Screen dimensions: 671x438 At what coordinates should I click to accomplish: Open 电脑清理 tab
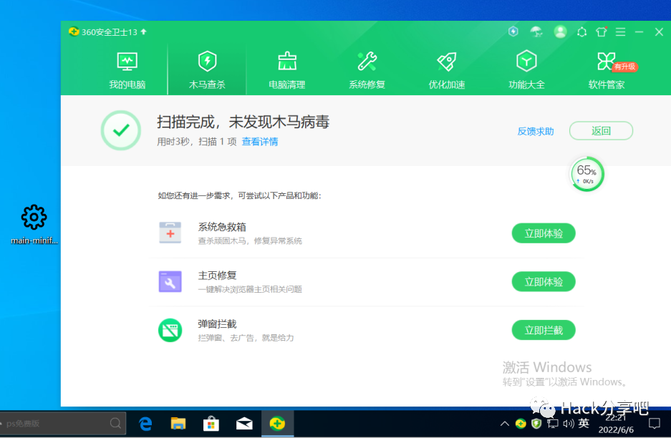click(287, 71)
